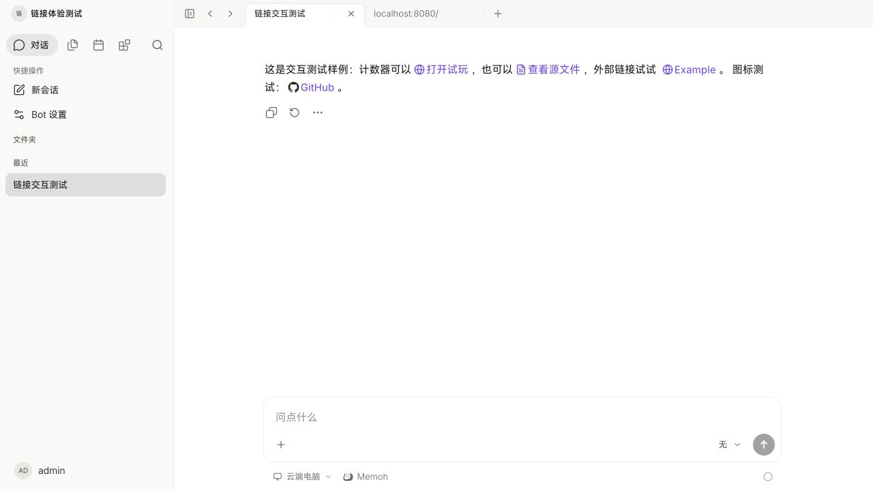Open the admin user profile
873x491 pixels.
pos(41,471)
